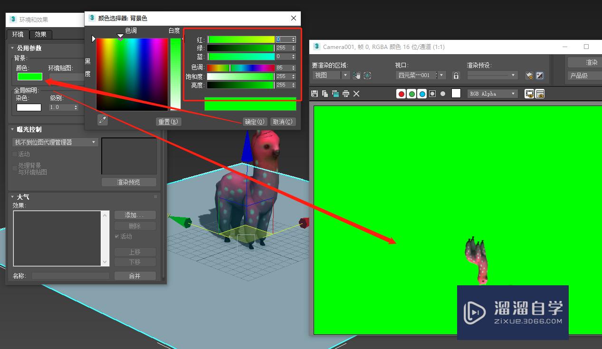This screenshot has height=349, width=602.
Task: Toggle the red channel display
Action: point(401,94)
